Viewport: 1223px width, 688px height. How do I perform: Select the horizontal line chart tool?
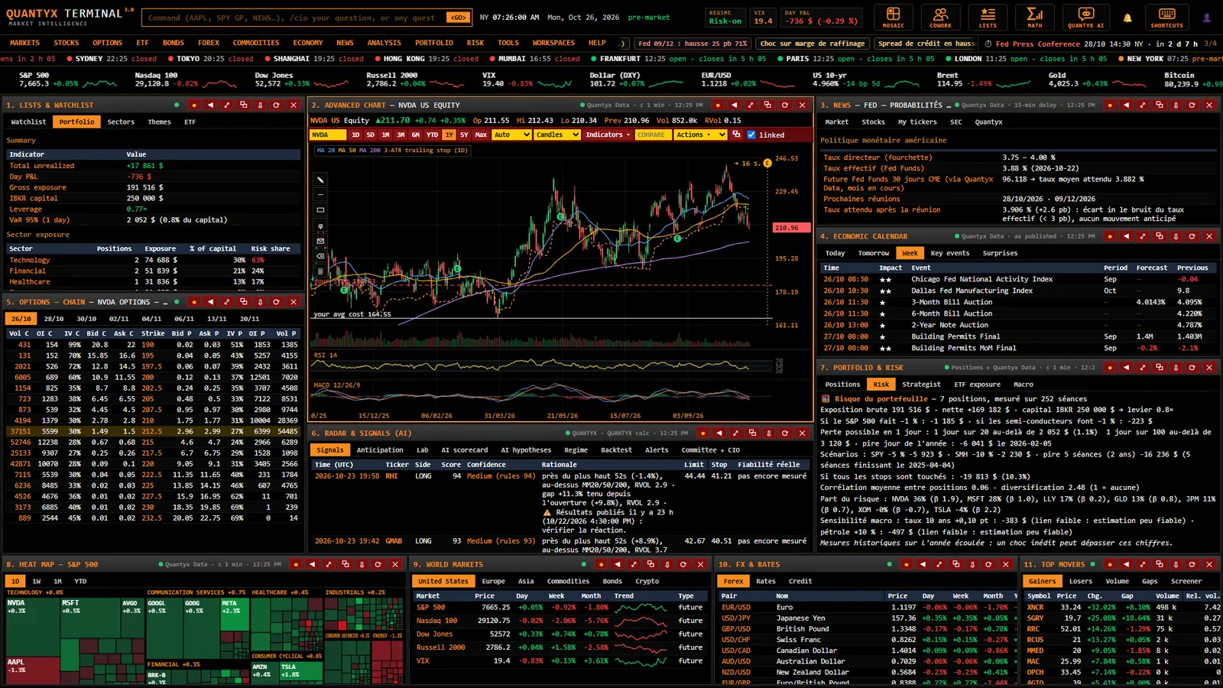(320, 195)
